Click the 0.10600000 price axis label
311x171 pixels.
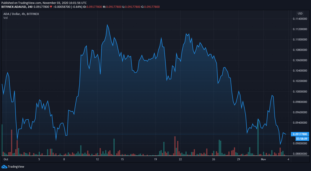[300, 60]
